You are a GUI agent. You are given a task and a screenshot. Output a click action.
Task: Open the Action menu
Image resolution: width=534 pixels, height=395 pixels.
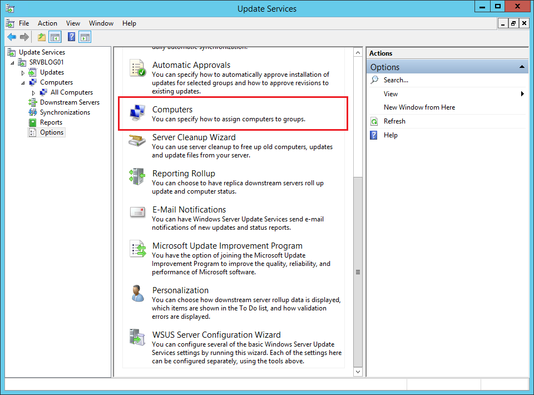47,23
